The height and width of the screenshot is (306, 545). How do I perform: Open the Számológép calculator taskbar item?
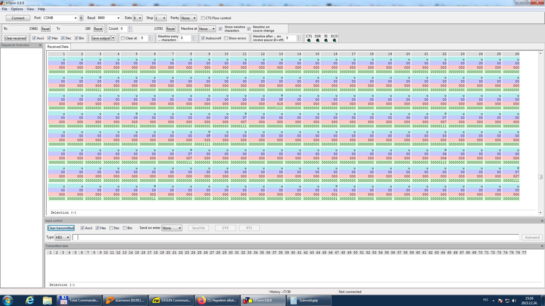[x=309, y=300]
